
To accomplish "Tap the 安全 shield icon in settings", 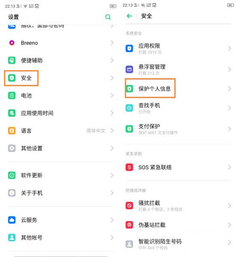I will click(x=12, y=78).
